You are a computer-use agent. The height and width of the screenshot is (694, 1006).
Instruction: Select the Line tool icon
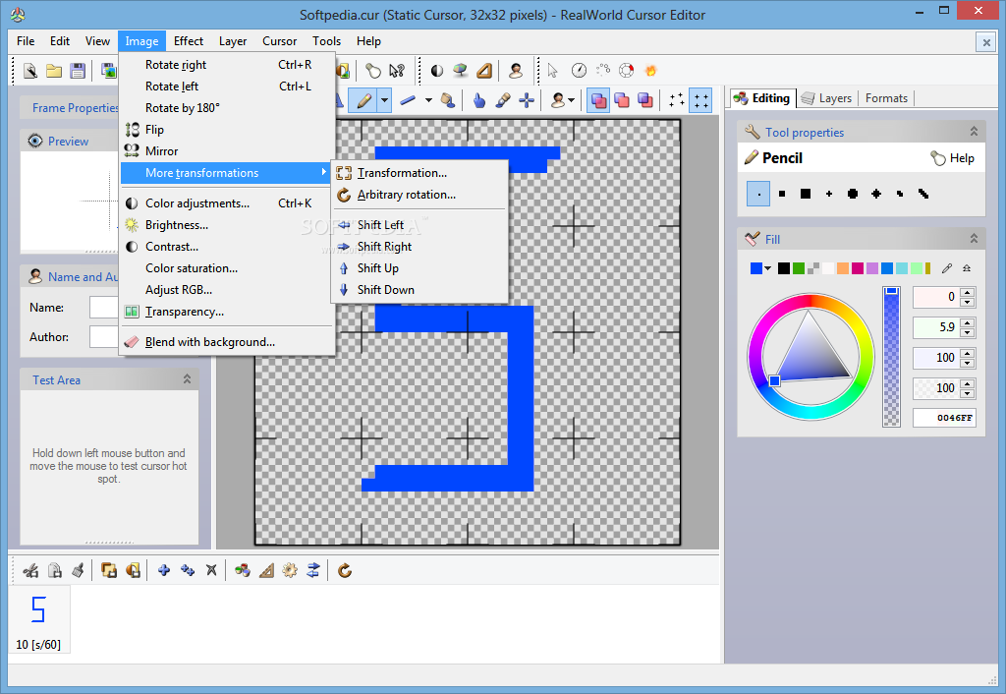408,101
